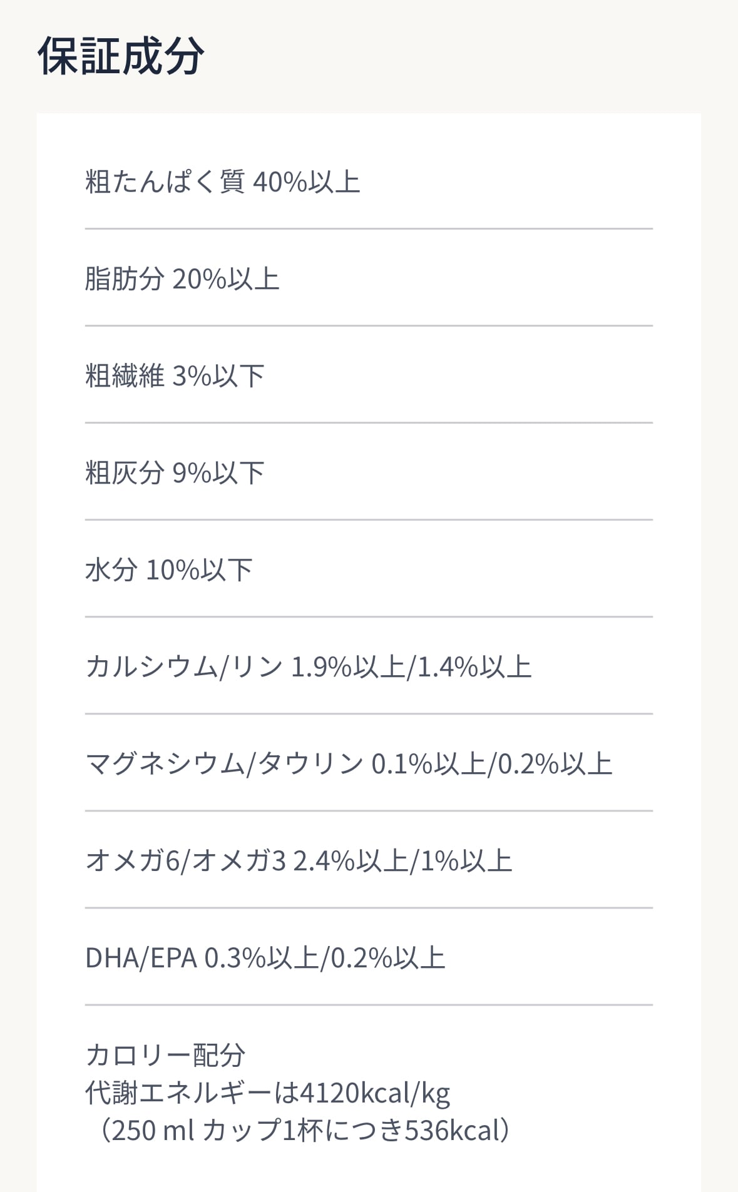This screenshot has width=738, height=1192.
Task: Click the 9%以下 ash value
Action: point(218,473)
